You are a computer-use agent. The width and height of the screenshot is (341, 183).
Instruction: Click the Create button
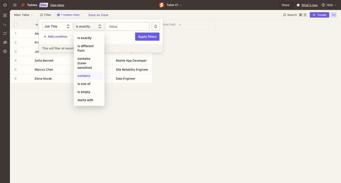click(319, 15)
